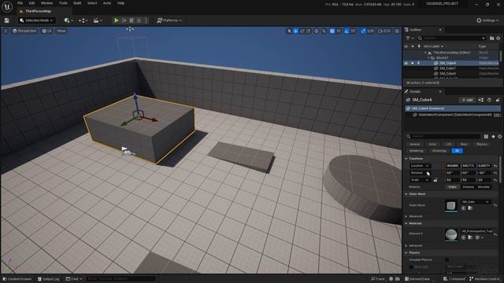504x283 pixels.
Task: Click the Stop simulation button
Action: pos(132,20)
